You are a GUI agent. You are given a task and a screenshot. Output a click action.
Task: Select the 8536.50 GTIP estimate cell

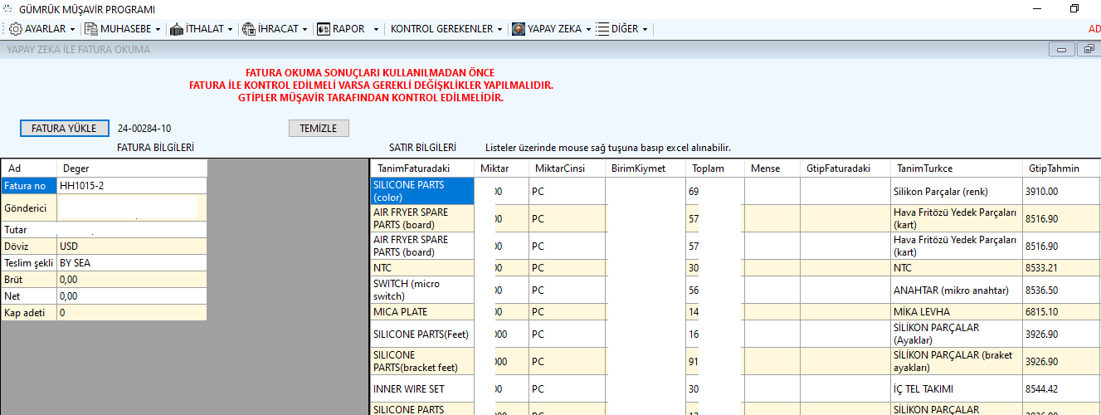click(x=1062, y=290)
